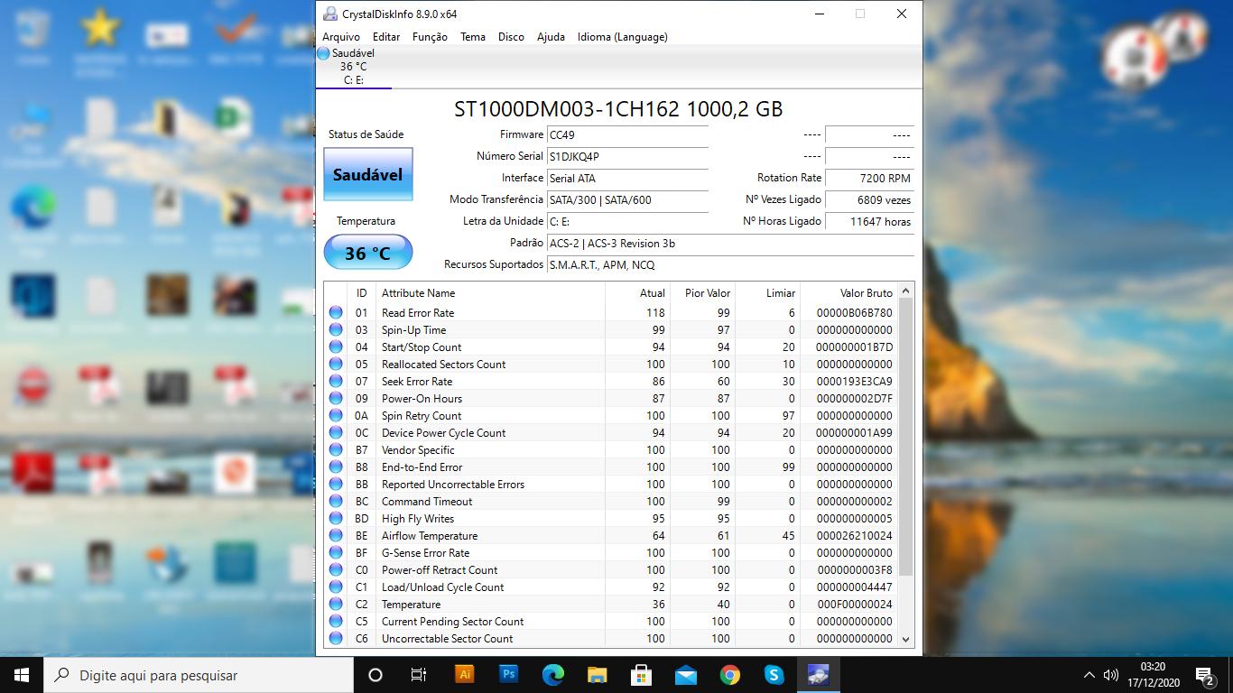1233x693 pixels.
Task: Click the status icon for Power-off Retract Count
Action: pyautogui.click(x=336, y=570)
